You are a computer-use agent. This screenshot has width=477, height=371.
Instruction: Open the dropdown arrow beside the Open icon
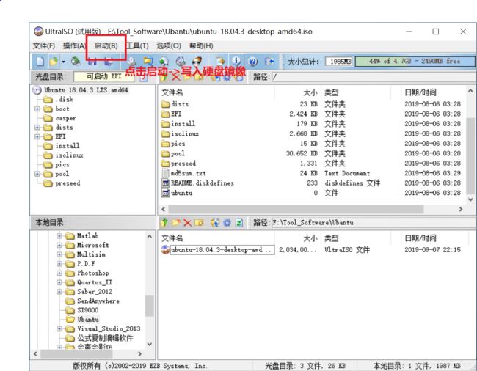tap(63, 62)
